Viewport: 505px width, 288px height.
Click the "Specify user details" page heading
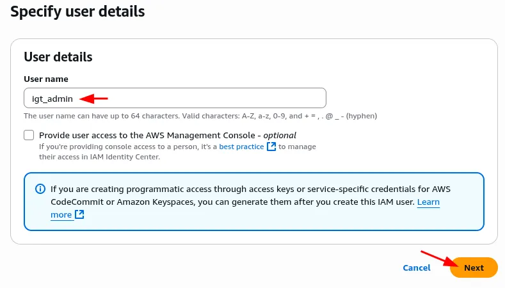pyautogui.click(x=77, y=12)
